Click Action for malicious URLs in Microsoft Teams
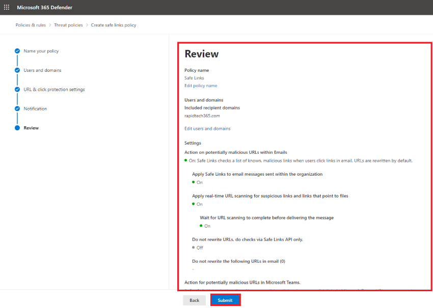This screenshot has width=433, height=308. click(x=242, y=283)
